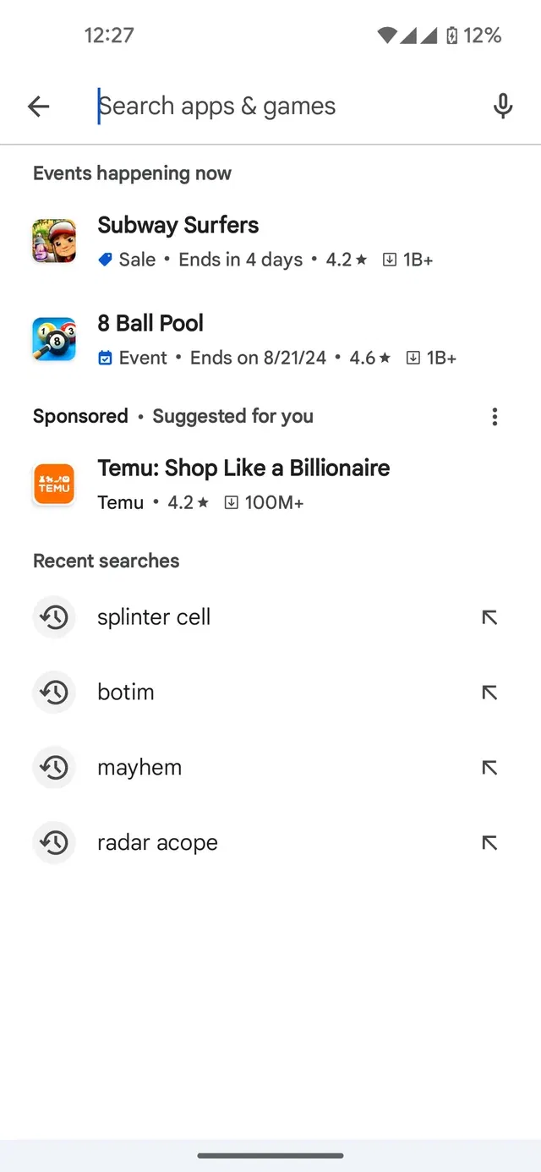Open the Subway Surfers app icon

coord(54,241)
